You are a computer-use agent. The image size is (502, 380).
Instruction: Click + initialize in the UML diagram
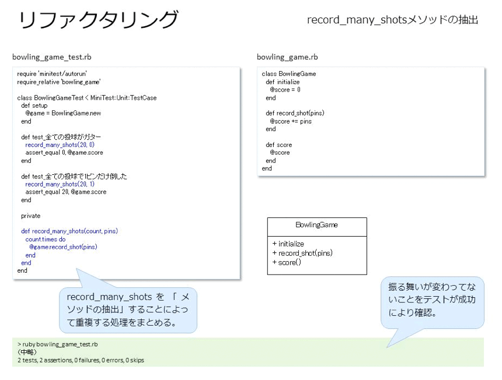point(288,244)
